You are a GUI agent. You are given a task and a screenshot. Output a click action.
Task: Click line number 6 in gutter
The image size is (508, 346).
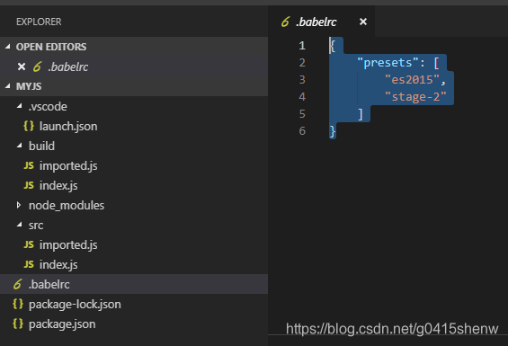[x=302, y=131]
